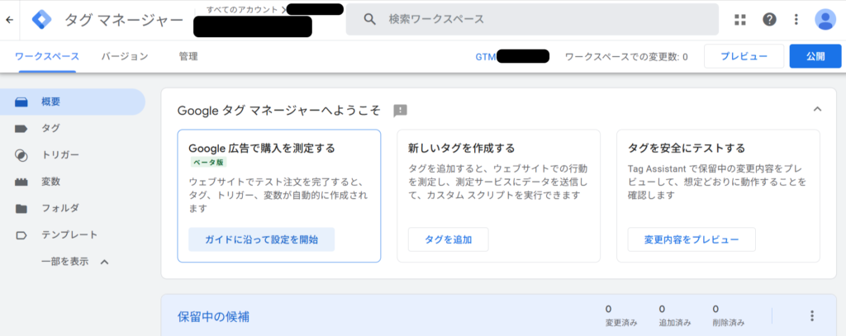
Task: Select 概要 in the sidebar
Action: [73, 102]
